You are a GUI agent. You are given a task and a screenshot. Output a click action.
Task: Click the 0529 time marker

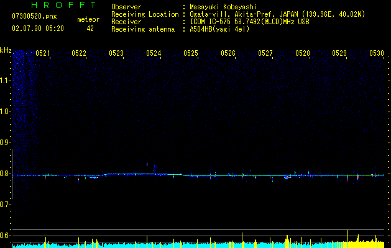click(x=339, y=53)
